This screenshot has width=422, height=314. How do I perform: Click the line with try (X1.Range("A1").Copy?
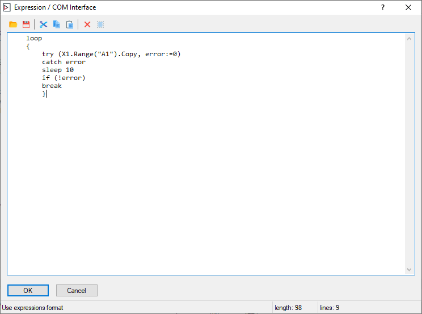click(111, 54)
